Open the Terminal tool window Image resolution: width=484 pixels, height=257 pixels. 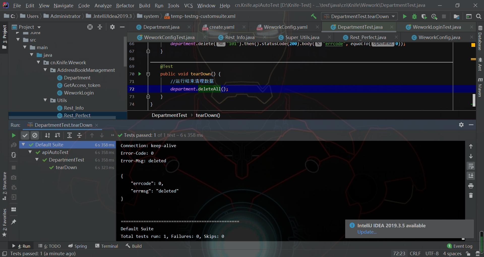point(106,246)
